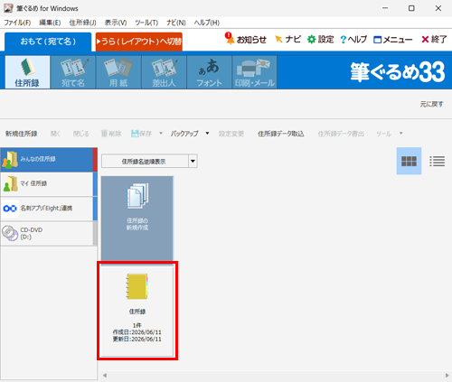452x382 pixels.
Task: Click the horizontal scrollbar right arrow
Action: (x=447, y=376)
